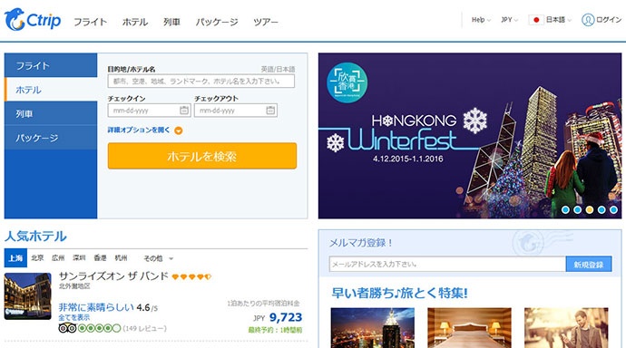626x348 pixels.
Task: Click the 新規登録 button
Action: point(589,264)
